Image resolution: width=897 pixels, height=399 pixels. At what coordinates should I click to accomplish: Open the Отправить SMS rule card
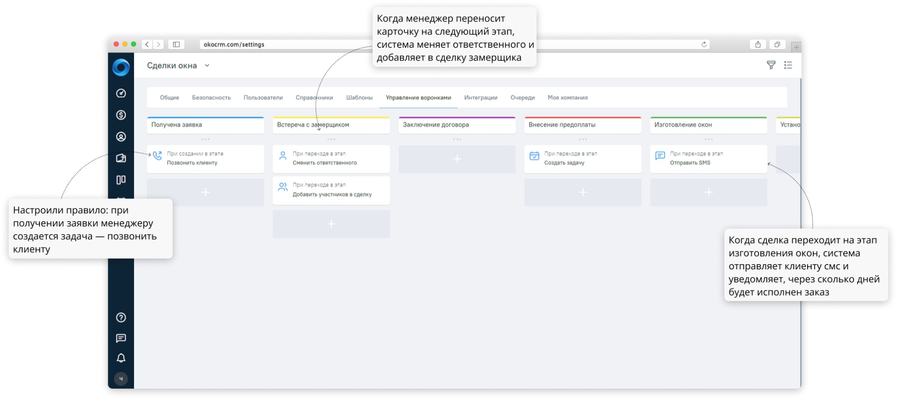click(x=709, y=159)
